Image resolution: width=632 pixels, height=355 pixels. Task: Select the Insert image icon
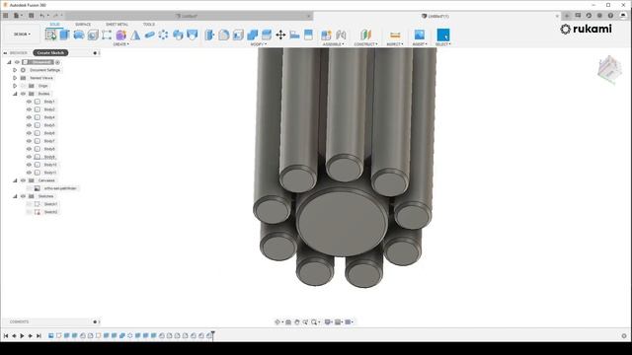coord(420,35)
